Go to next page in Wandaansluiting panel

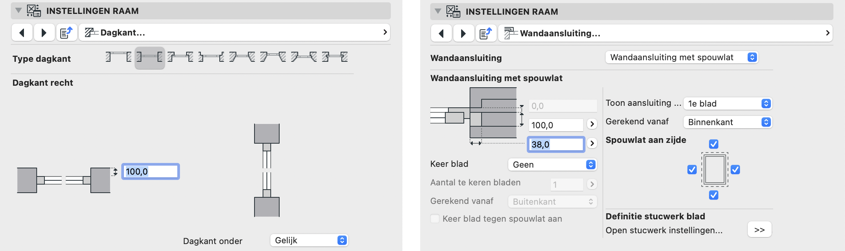tap(463, 34)
